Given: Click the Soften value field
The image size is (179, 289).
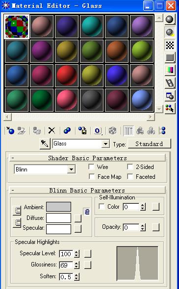Looking at the screenshot, I should click(66, 277).
